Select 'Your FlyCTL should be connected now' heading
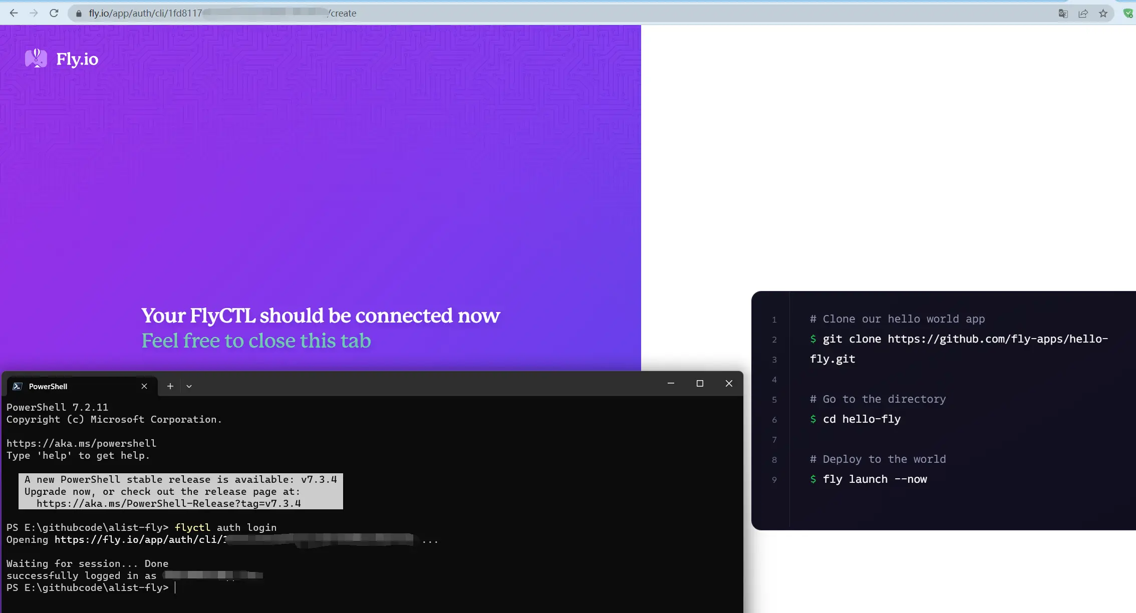This screenshot has width=1136, height=613. (x=321, y=316)
